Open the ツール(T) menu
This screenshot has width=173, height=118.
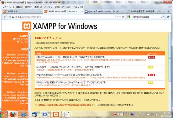click(x=66, y=7)
